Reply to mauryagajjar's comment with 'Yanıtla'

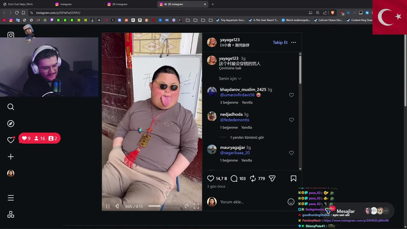pos(246,160)
